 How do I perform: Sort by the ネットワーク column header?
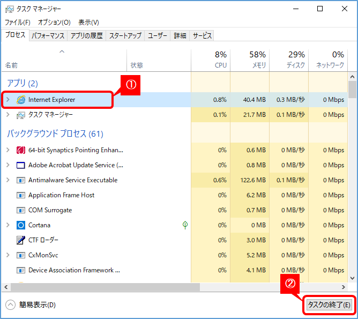(x=328, y=61)
